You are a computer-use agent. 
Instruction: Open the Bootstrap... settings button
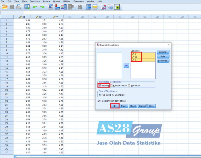[x=163, y=61]
